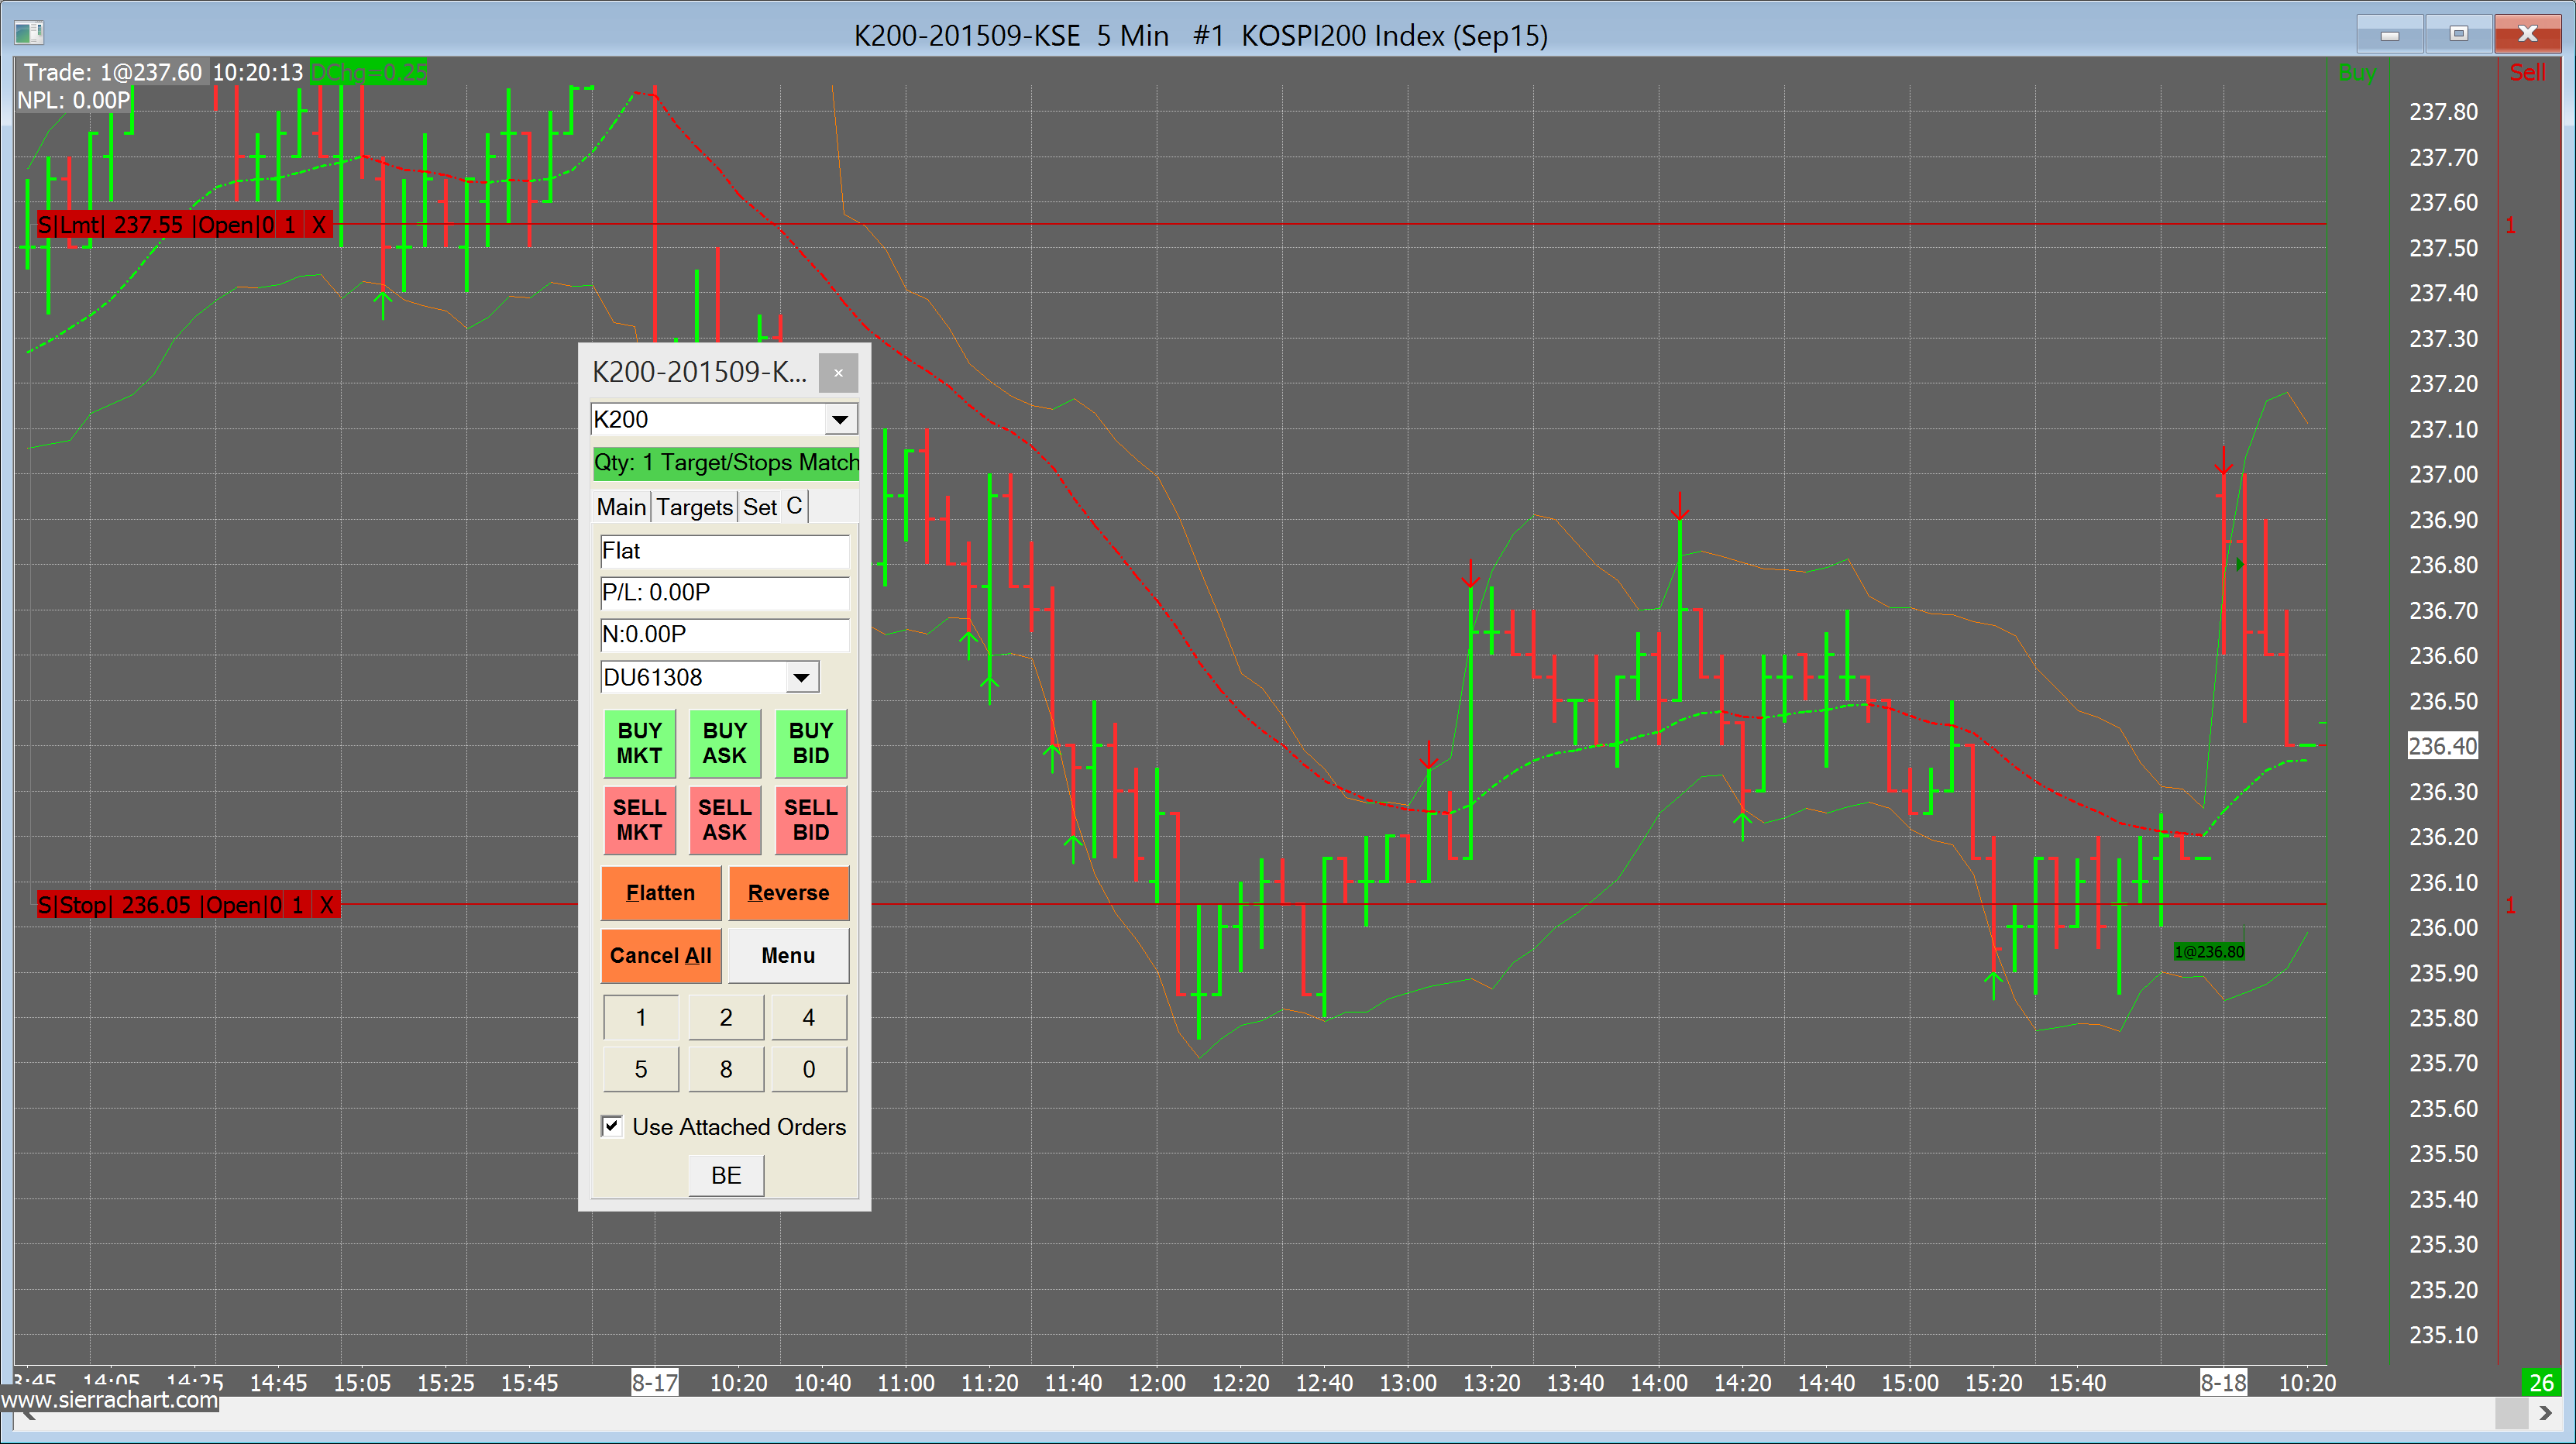Click the chart window icon in title bar
The height and width of the screenshot is (1444, 2576).
point(29,33)
